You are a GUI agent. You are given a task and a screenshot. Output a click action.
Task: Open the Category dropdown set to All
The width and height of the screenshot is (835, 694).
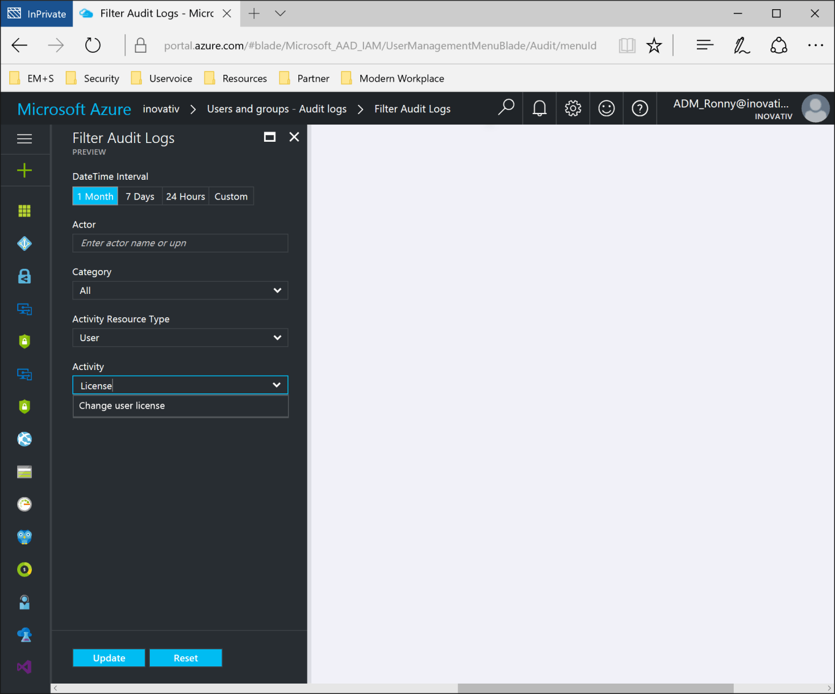(180, 290)
